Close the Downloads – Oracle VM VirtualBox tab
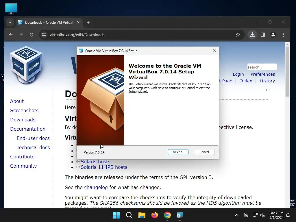The image size is (296, 222). click(78, 22)
